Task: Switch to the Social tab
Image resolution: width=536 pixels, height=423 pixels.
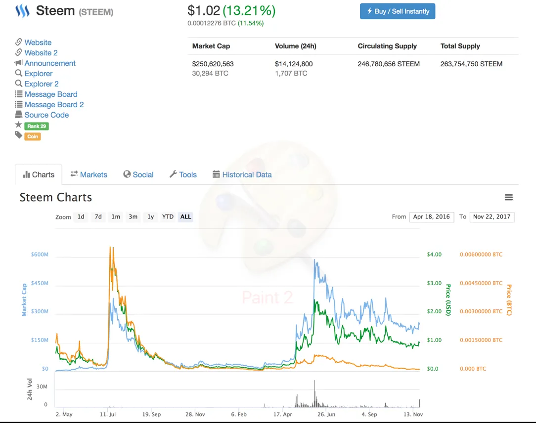Action: (138, 174)
